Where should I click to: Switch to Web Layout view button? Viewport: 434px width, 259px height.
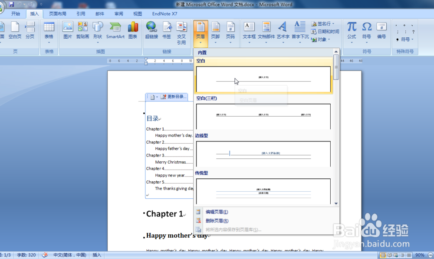[396, 255]
